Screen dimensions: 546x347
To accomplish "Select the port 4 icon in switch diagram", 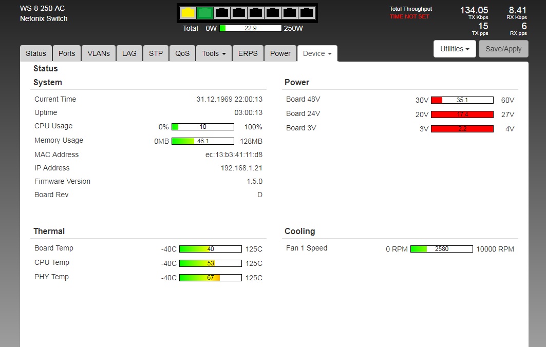I will 239,13.
